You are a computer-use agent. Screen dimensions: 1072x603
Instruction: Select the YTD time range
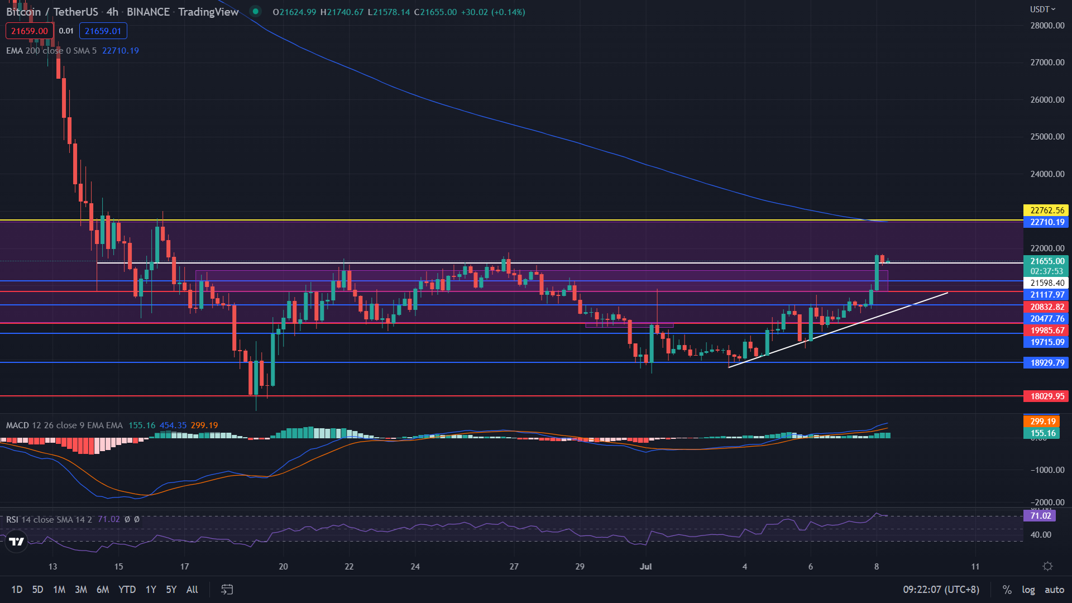tap(127, 589)
